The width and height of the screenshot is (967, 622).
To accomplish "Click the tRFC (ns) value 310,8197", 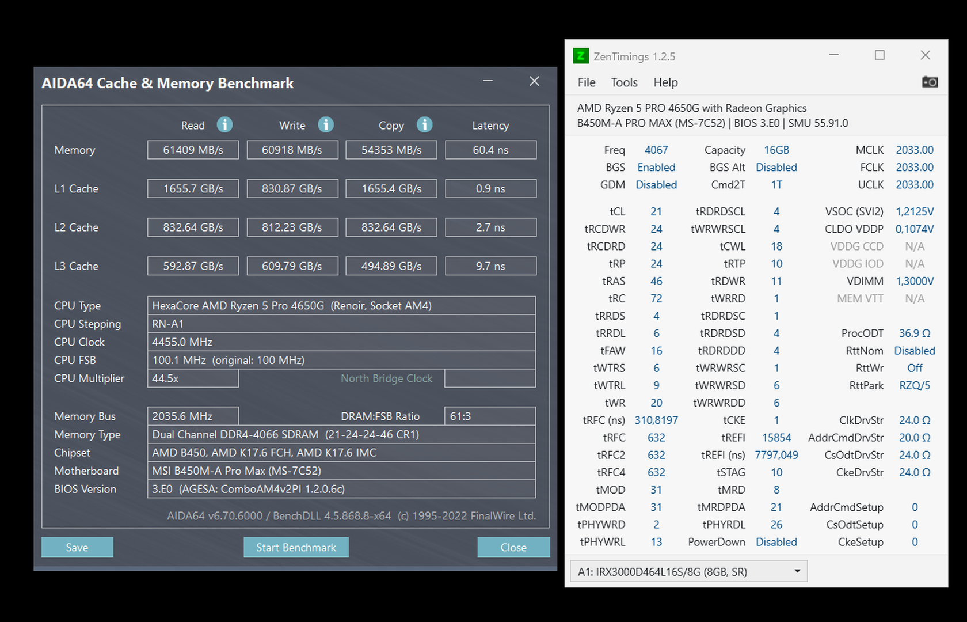I will pyautogui.click(x=656, y=420).
